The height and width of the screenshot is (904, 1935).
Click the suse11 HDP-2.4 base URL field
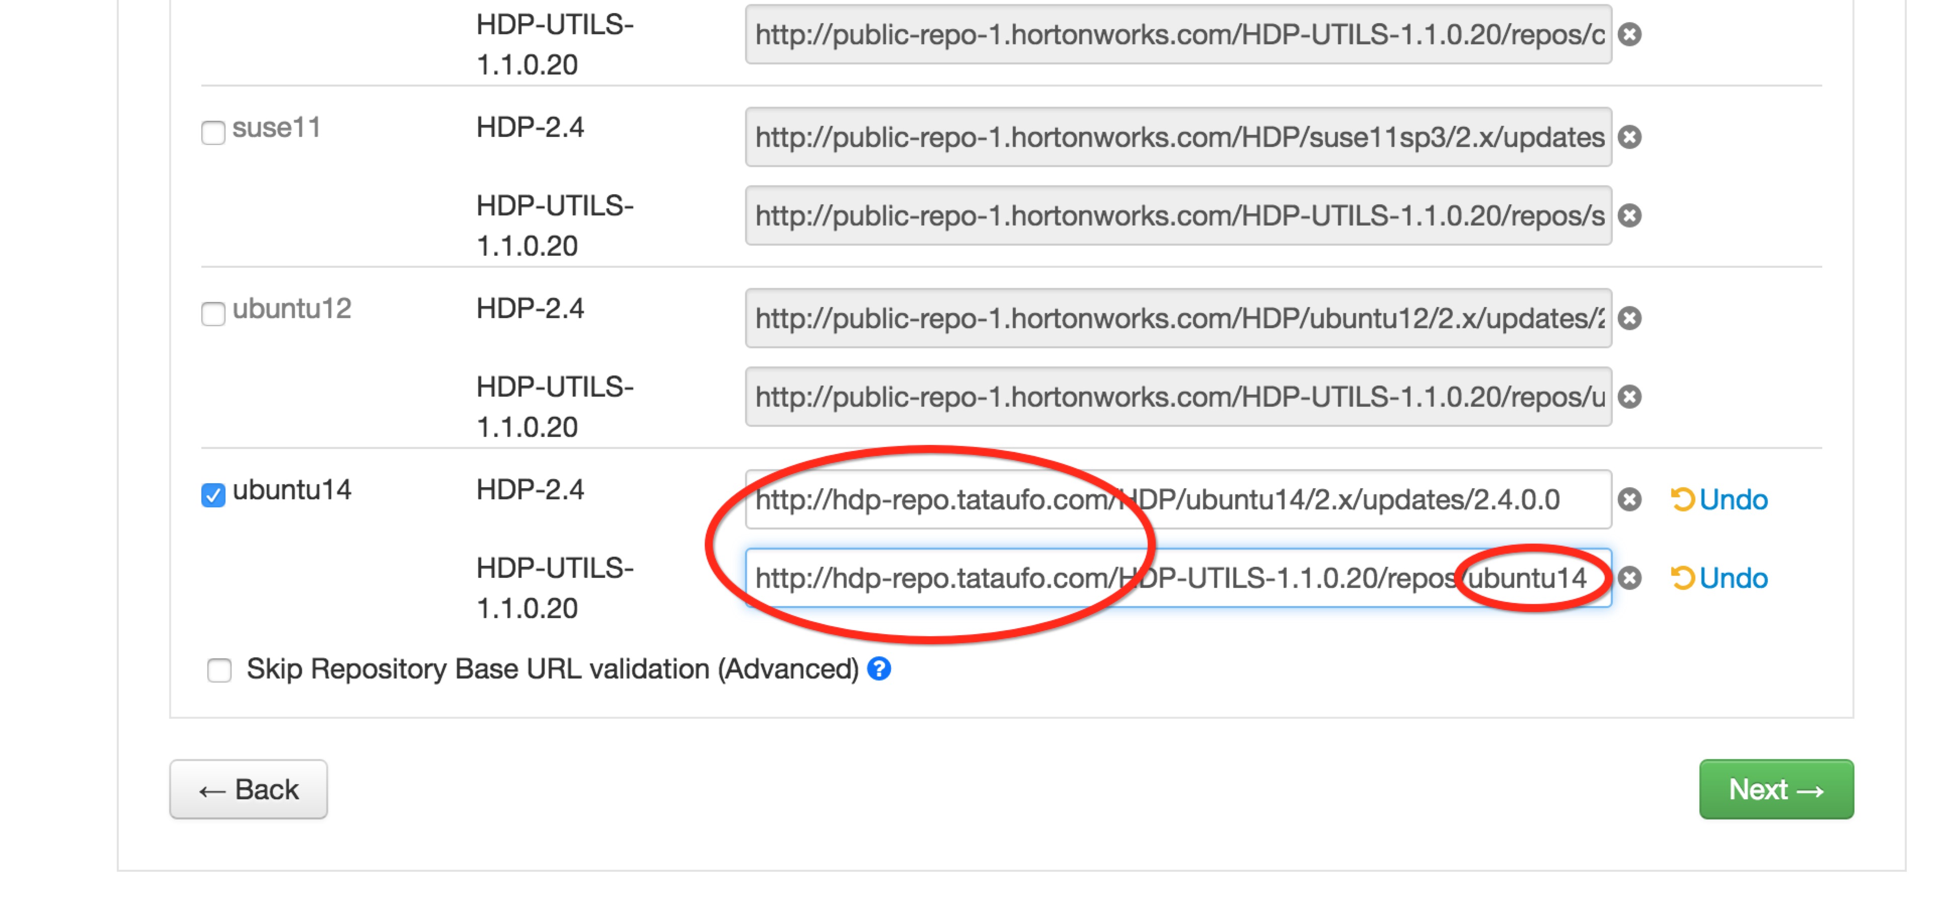[x=1178, y=137]
